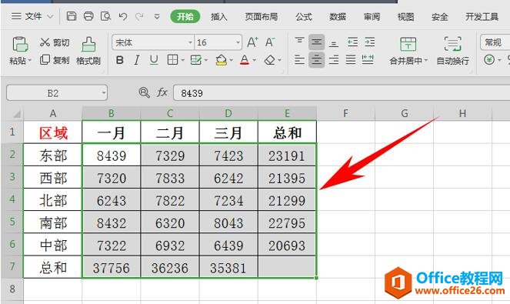Open the 页面布局 tab
The height and width of the screenshot is (304, 510).
[x=262, y=17]
